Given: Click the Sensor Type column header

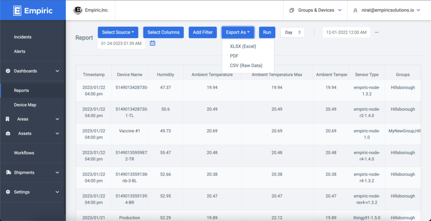Looking at the screenshot, I should tap(367, 75).
